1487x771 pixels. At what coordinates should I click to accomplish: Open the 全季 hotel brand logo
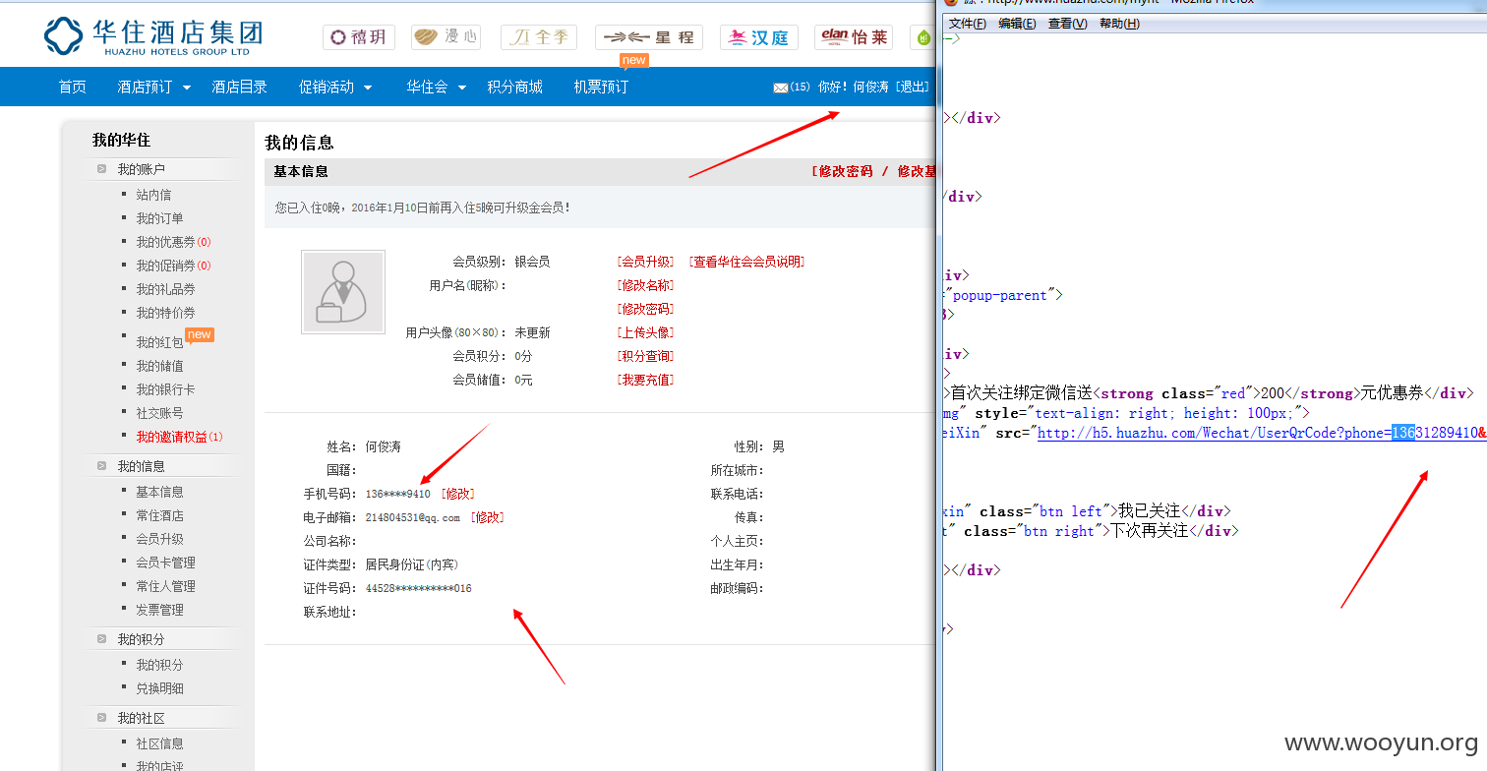(x=539, y=37)
